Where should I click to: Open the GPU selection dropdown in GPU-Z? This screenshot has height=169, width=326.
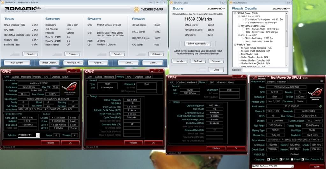point(292,166)
